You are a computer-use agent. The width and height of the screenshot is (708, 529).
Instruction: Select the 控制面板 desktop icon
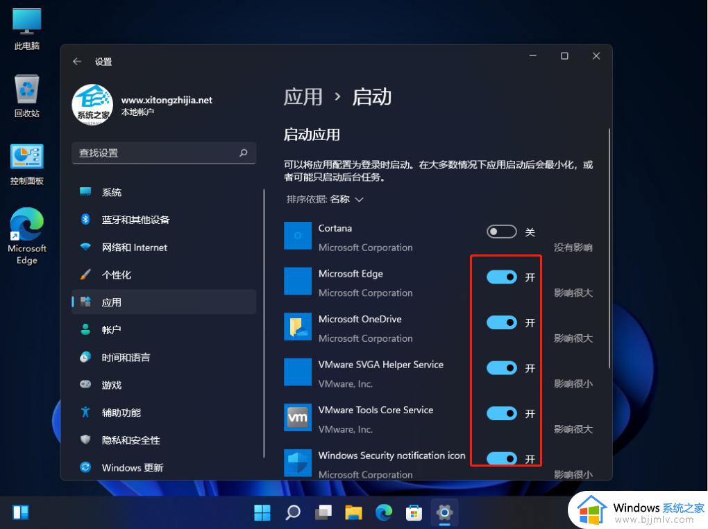[x=26, y=164]
